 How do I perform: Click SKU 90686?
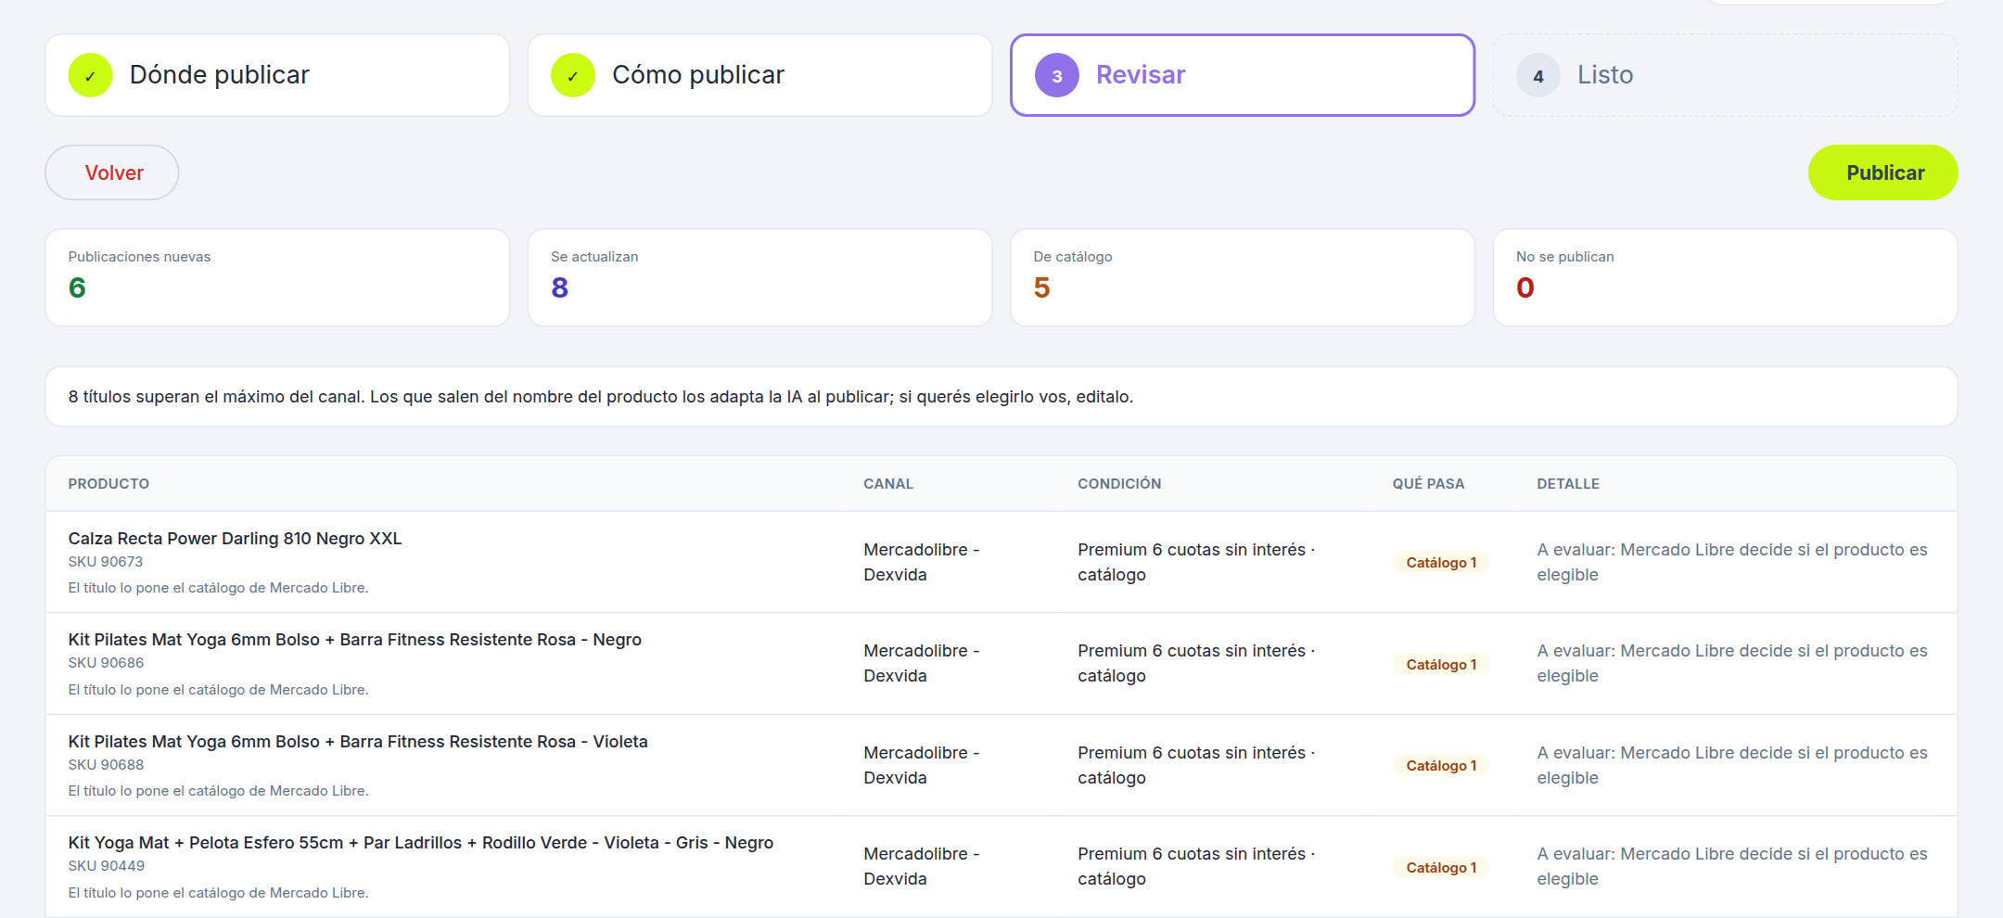coord(106,663)
